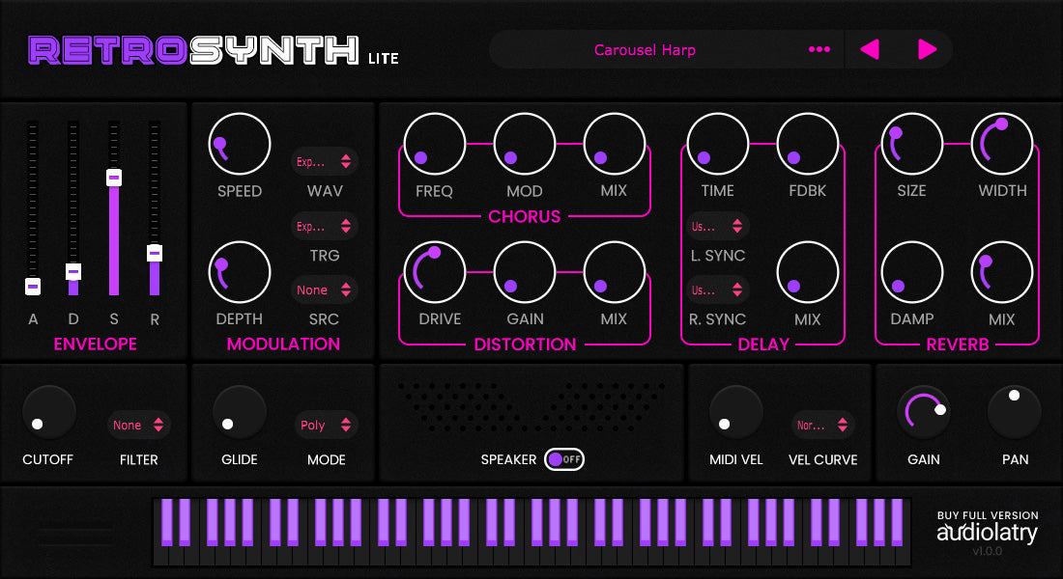The height and width of the screenshot is (579, 1063).
Task: Click the GLIDE knob
Action: point(240,412)
